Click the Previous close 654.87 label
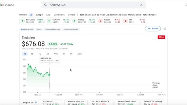 click(156, 85)
